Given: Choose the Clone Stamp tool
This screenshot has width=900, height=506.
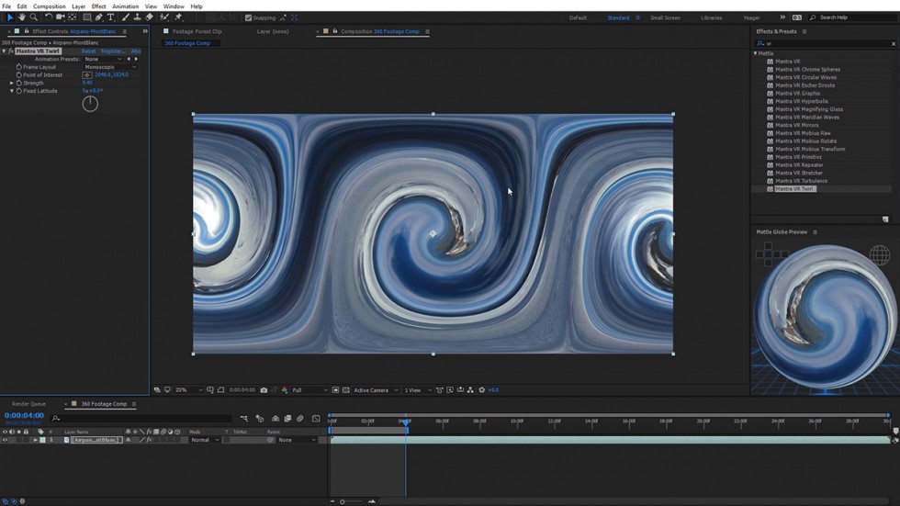Looking at the screenshot, I should [138, 17].
